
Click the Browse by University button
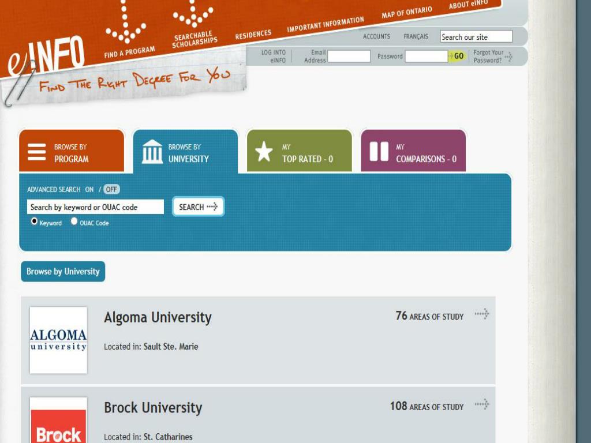pyautogui.click(x=63, y=271)
